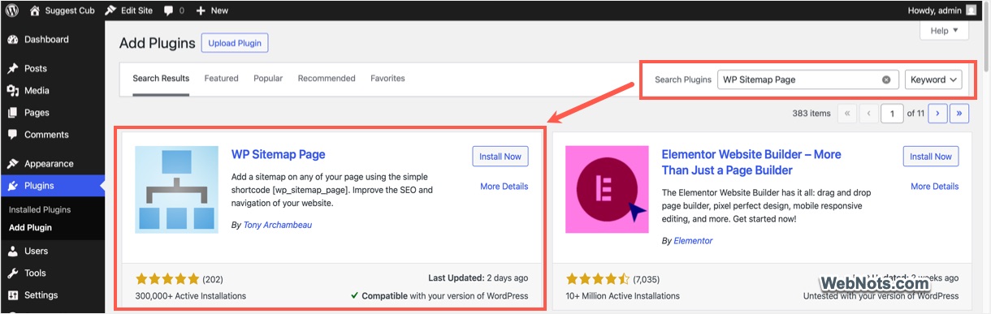Go to next results page
The image size is (991, 314).
(938, 114)
